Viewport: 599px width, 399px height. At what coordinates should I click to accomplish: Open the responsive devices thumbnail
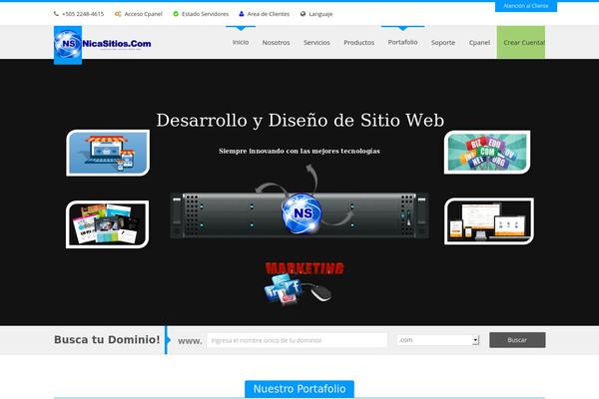pos(489,221)
